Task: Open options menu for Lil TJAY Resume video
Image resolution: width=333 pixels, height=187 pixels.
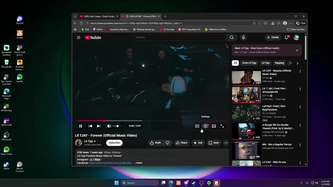Action: pos(300,71)
